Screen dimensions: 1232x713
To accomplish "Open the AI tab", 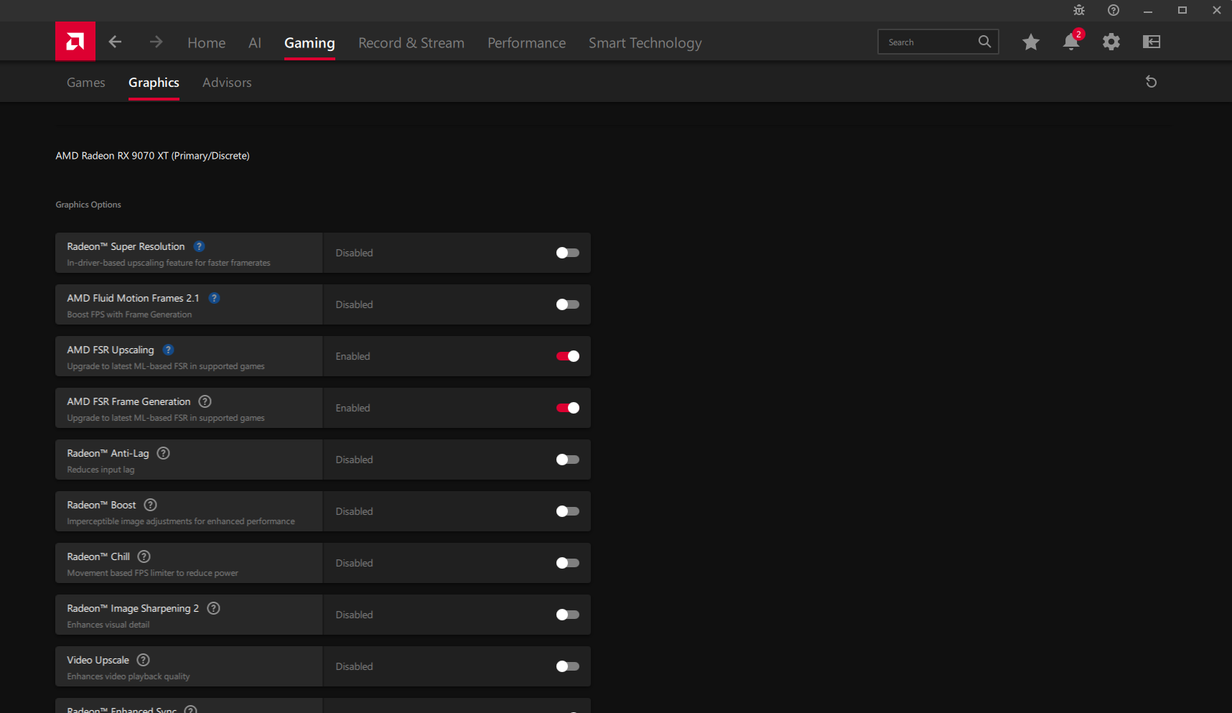I will pos(255,43).
